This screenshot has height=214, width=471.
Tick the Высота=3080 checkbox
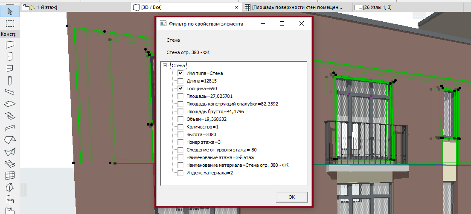click(180, 134)
